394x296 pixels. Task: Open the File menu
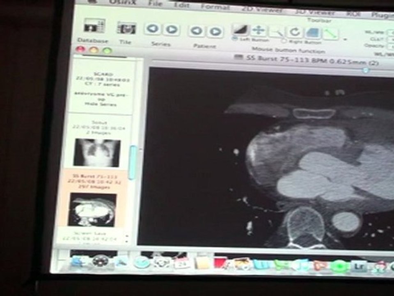point(155,3)
